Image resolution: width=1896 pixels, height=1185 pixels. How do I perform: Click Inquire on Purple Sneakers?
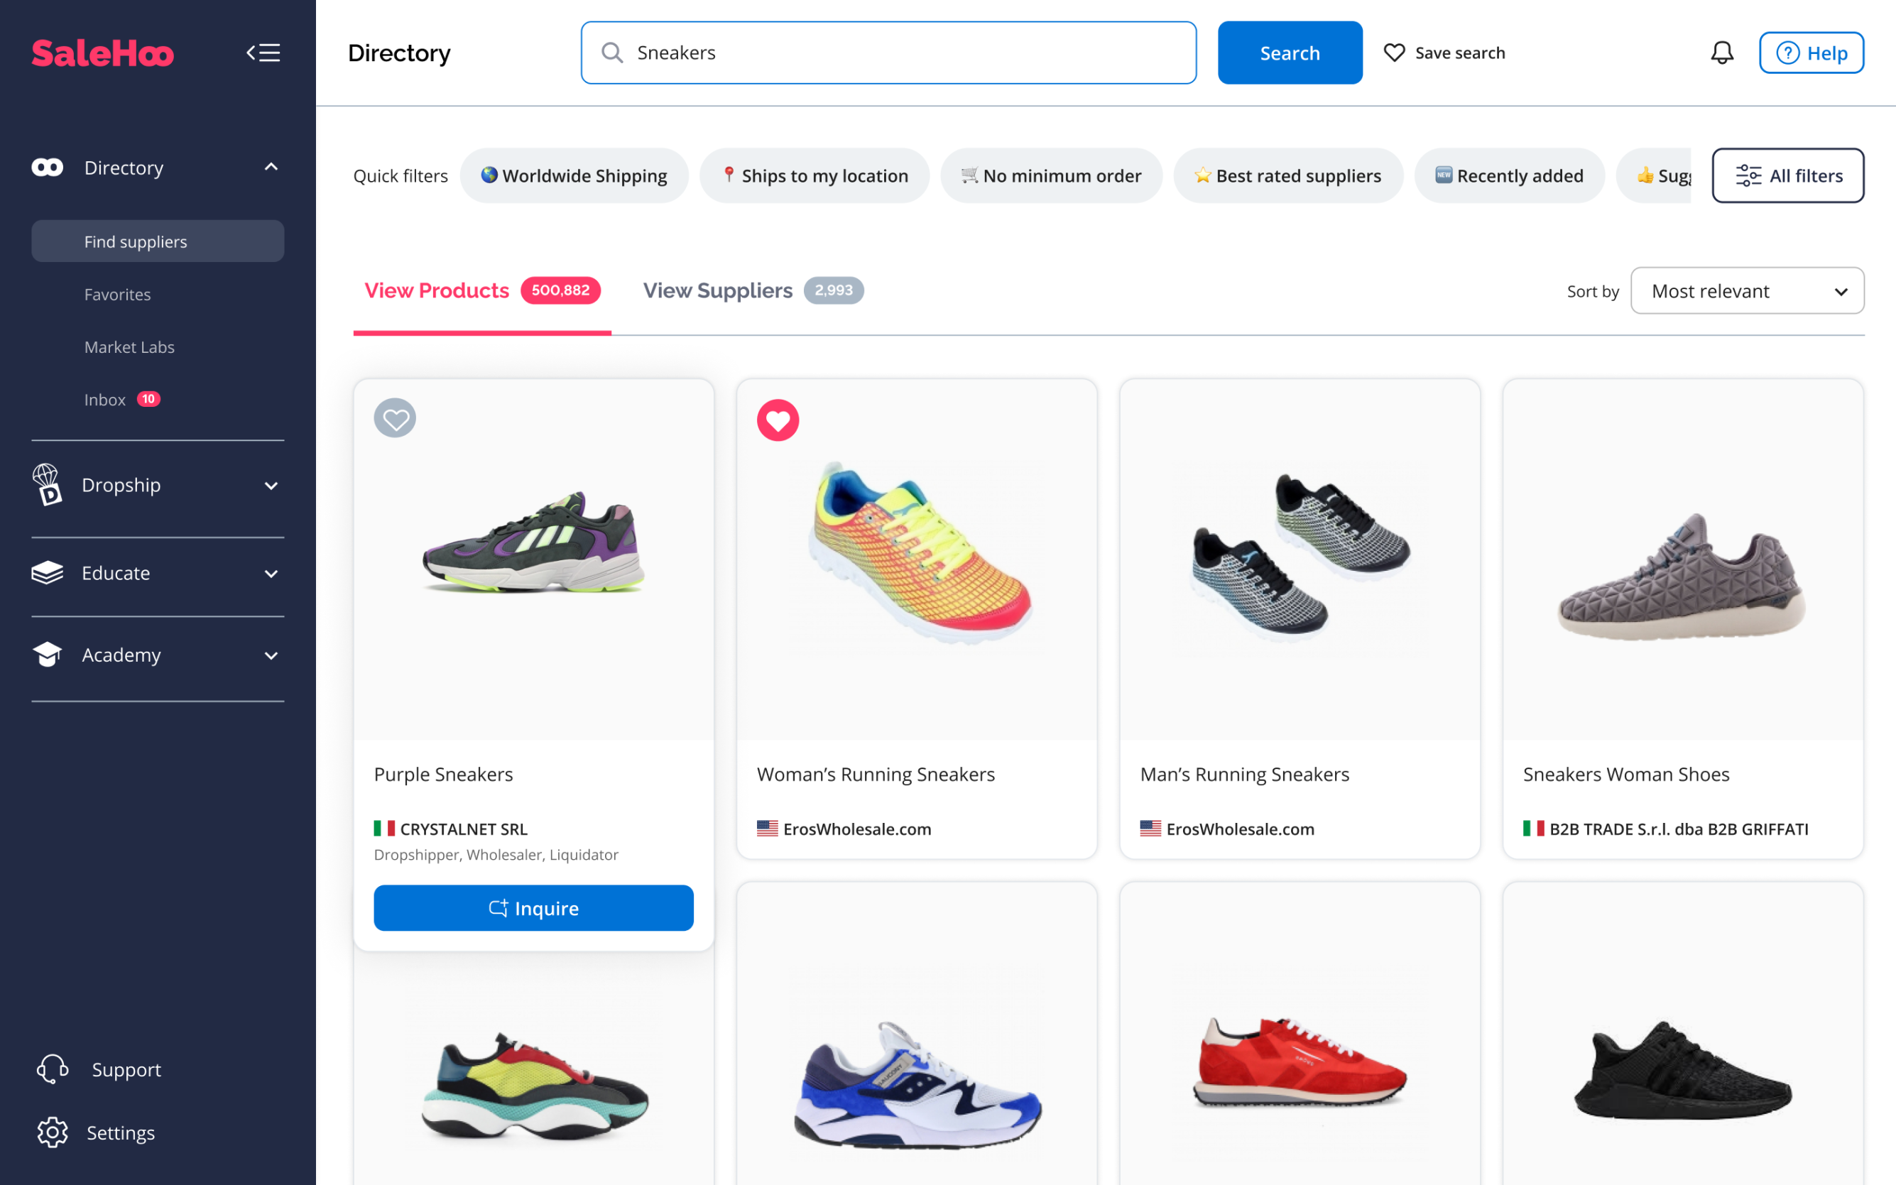pyautogui.click(x=533, y=907)
